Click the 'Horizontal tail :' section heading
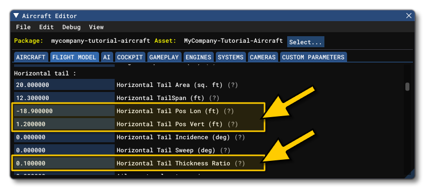 (45, 73)
